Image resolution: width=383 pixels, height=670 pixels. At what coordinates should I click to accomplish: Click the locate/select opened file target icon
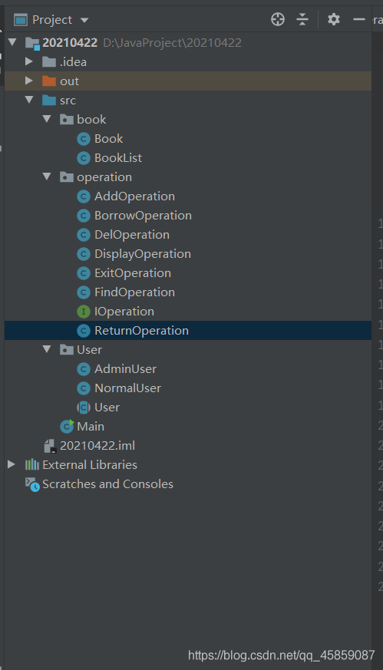[x=278, y=19]
